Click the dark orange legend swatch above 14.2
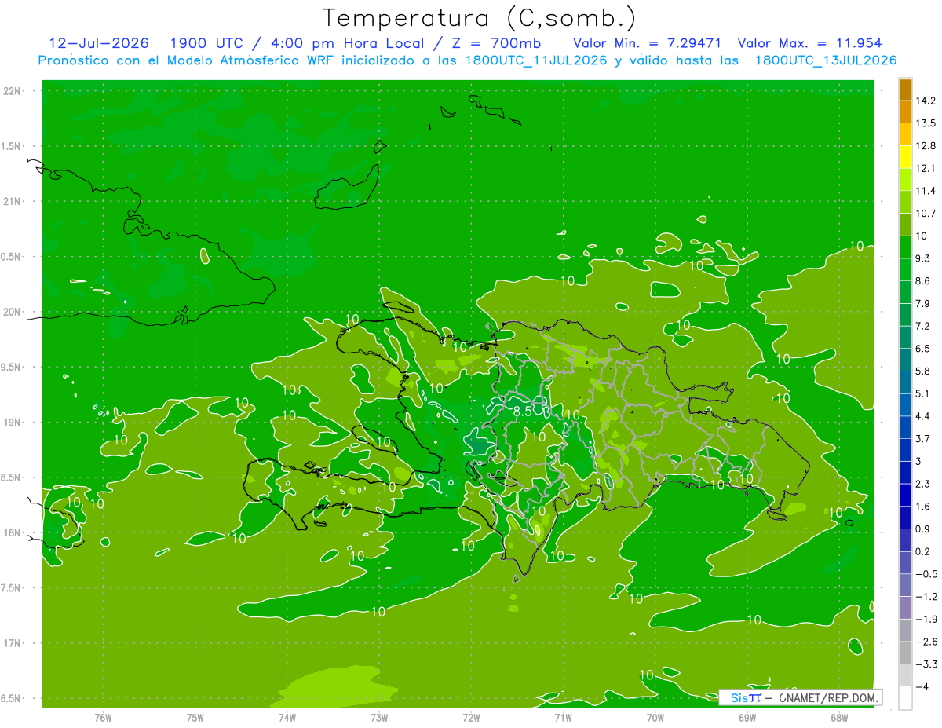942x728 pixels. [905, 90]
